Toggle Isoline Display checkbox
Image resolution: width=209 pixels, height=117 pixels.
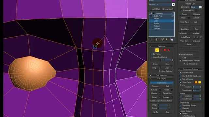click(181, 79)
